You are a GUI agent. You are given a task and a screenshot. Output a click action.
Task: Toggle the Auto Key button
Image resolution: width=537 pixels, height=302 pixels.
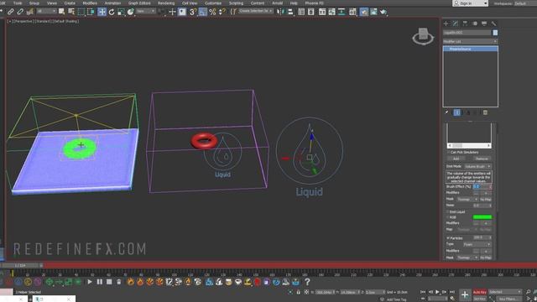pos(479,292)
